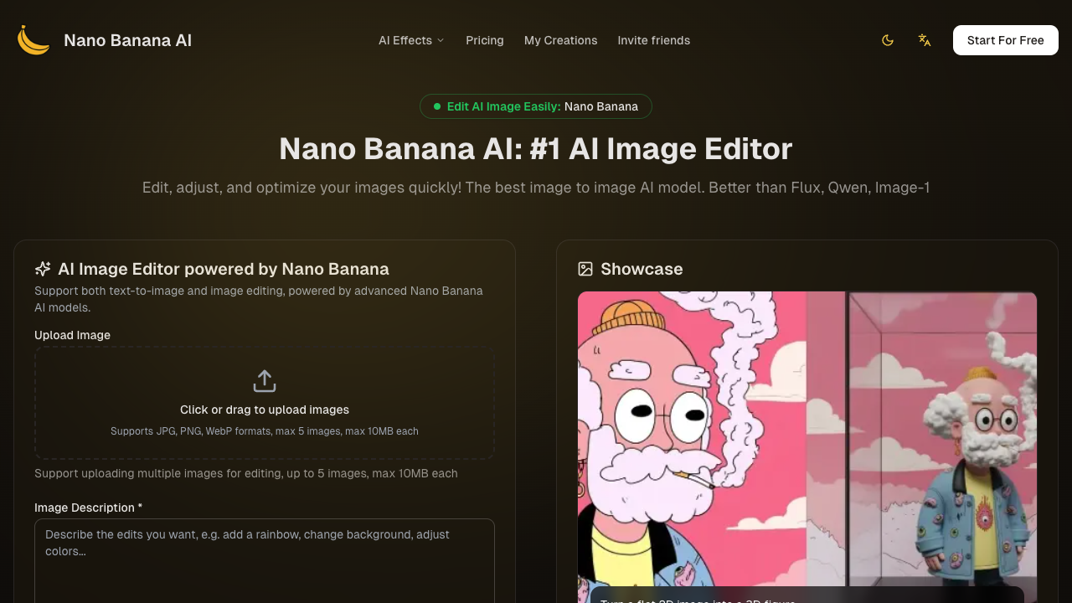Open the Showcase 3D figure image
Screen dimensions: 1072x603
tap(807, 447)
